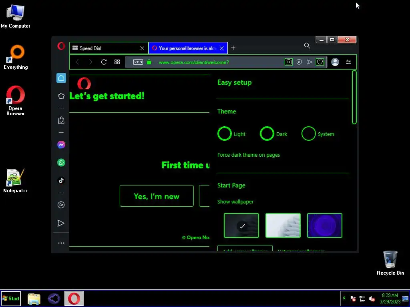Toggle Show wallpaper setting
The height and width of the screenshot is (307, 410).
(x=235, y=201)
